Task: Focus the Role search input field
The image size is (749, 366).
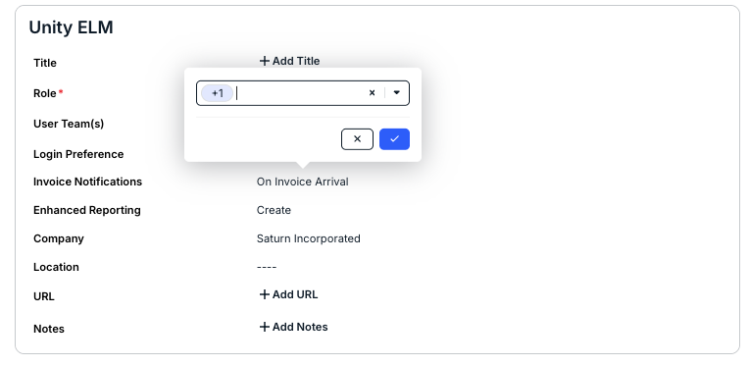Action: click(x=301, y=93)
